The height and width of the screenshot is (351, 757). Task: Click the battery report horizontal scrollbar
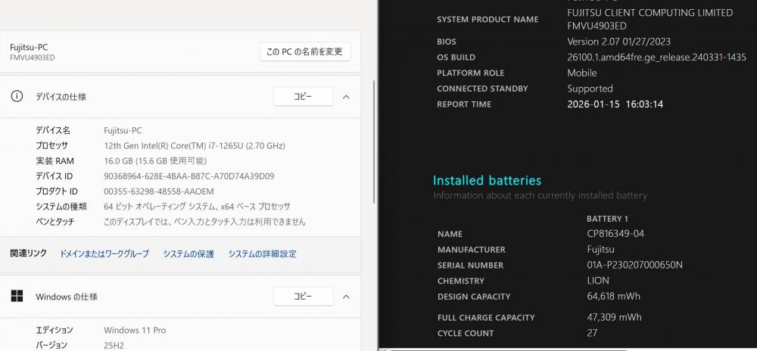568,349
